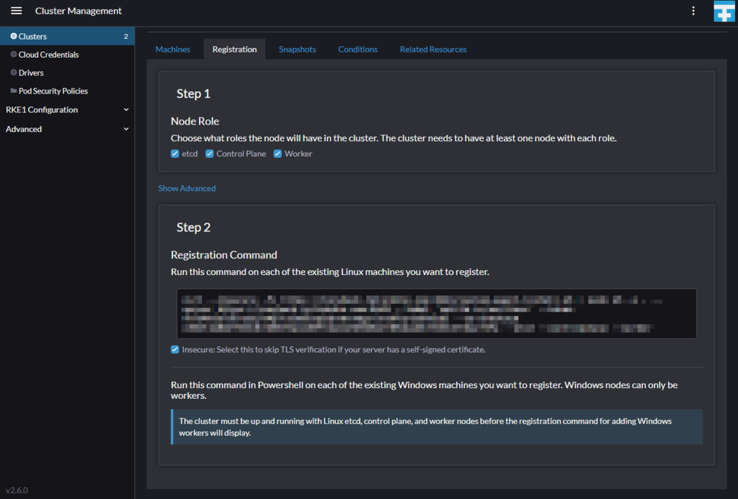Click the Windows workers info banner
The height and width of the screenshot is (499, 738).
437,427
